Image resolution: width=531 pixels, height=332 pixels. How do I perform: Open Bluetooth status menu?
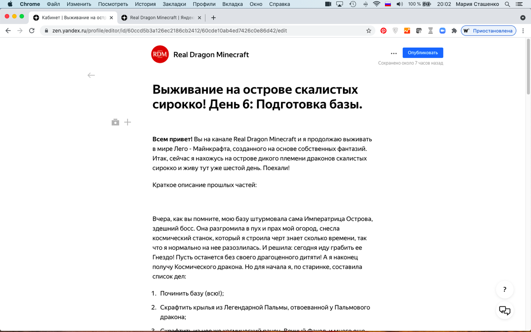365,4
